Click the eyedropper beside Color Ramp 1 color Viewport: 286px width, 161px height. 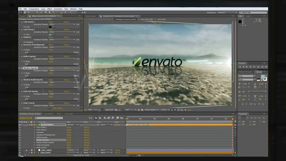[54, 27]
